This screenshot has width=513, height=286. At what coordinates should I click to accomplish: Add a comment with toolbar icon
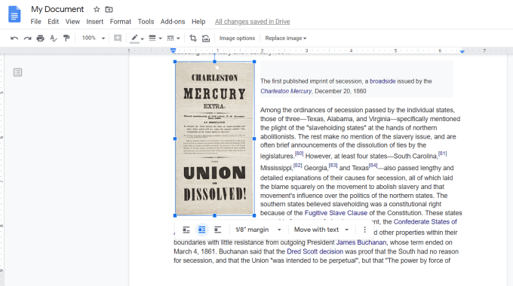118,38
